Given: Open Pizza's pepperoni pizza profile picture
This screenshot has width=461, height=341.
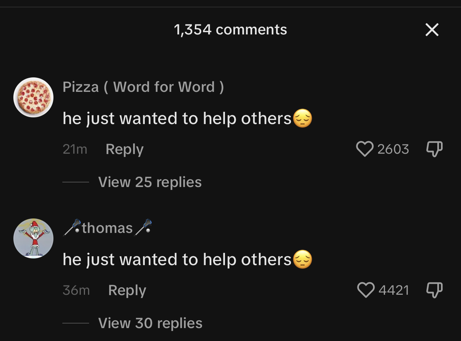Looking at the screenshot, I should (33, 97).
